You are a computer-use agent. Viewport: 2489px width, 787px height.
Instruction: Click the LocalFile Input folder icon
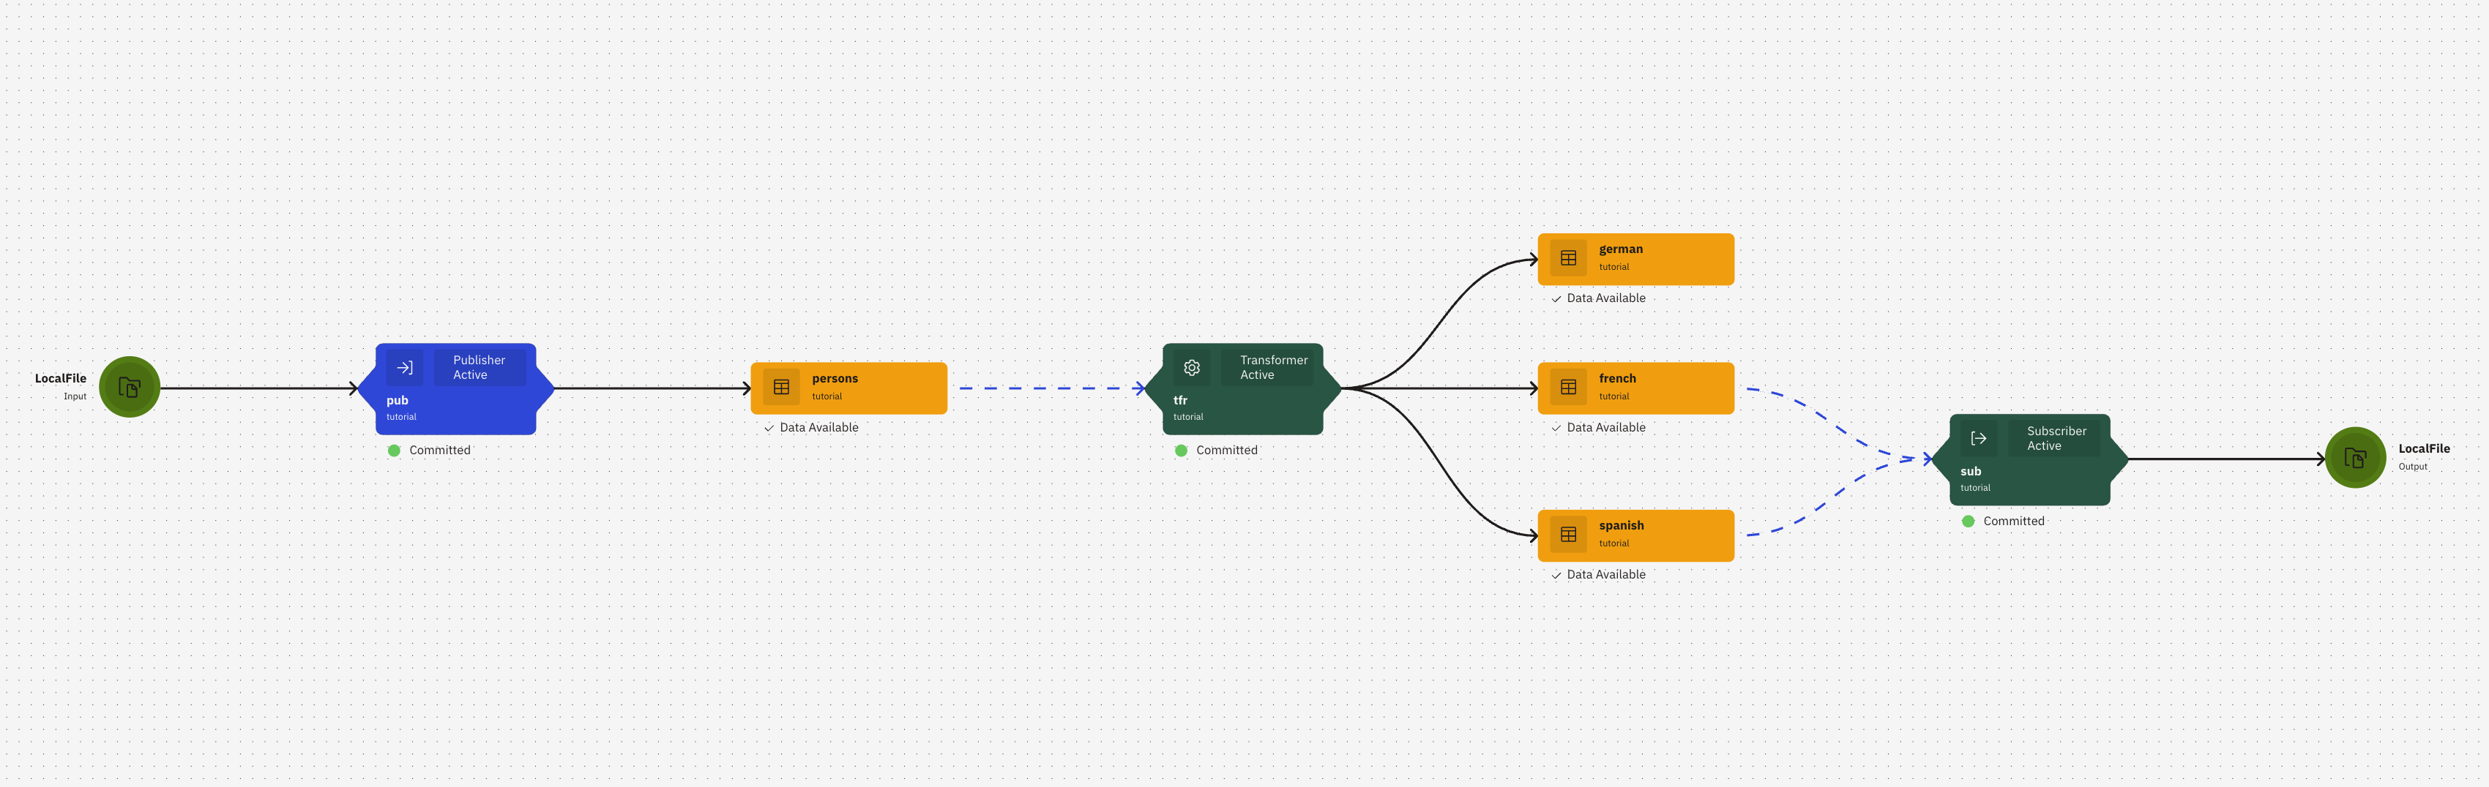(130, 386)
